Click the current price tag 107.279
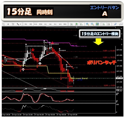Screen dimensions: 125x117 119,78
